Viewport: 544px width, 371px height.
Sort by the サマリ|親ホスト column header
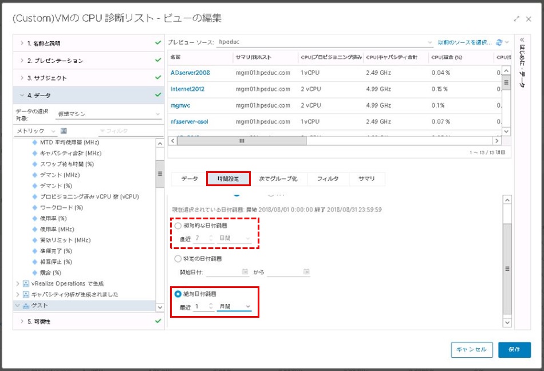pyautogui.click(x=265, y=57)
